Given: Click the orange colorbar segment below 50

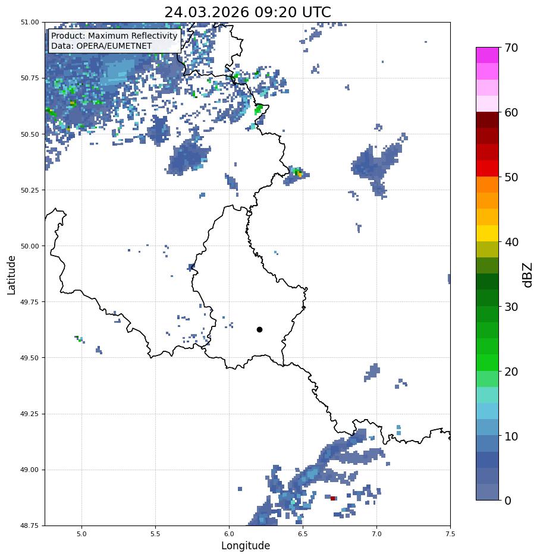Looking at the screenshot, I should pos(488,185).
